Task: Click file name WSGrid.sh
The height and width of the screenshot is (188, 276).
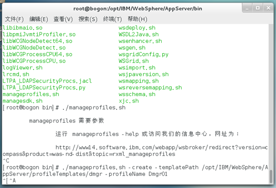Action: [134, 61]
